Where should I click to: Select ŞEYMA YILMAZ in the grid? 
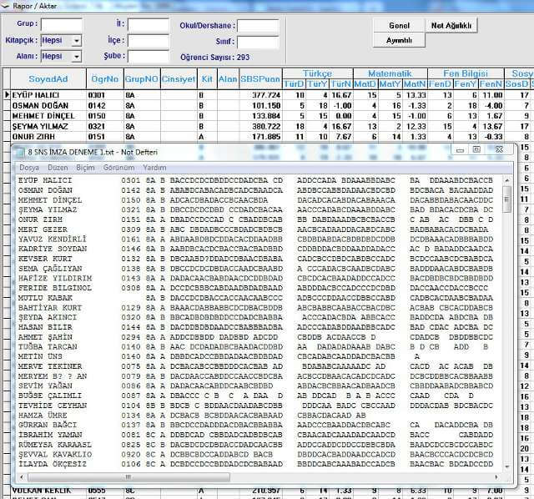click(40, 126)
